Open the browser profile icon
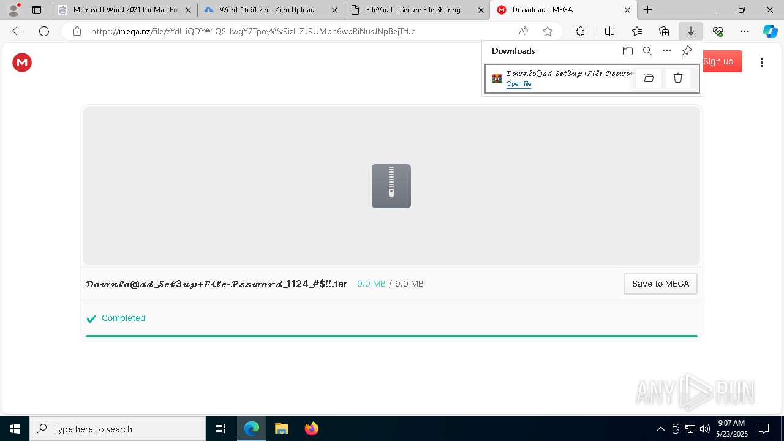This screenshot has height=441, width=784. tap(13, 10)
